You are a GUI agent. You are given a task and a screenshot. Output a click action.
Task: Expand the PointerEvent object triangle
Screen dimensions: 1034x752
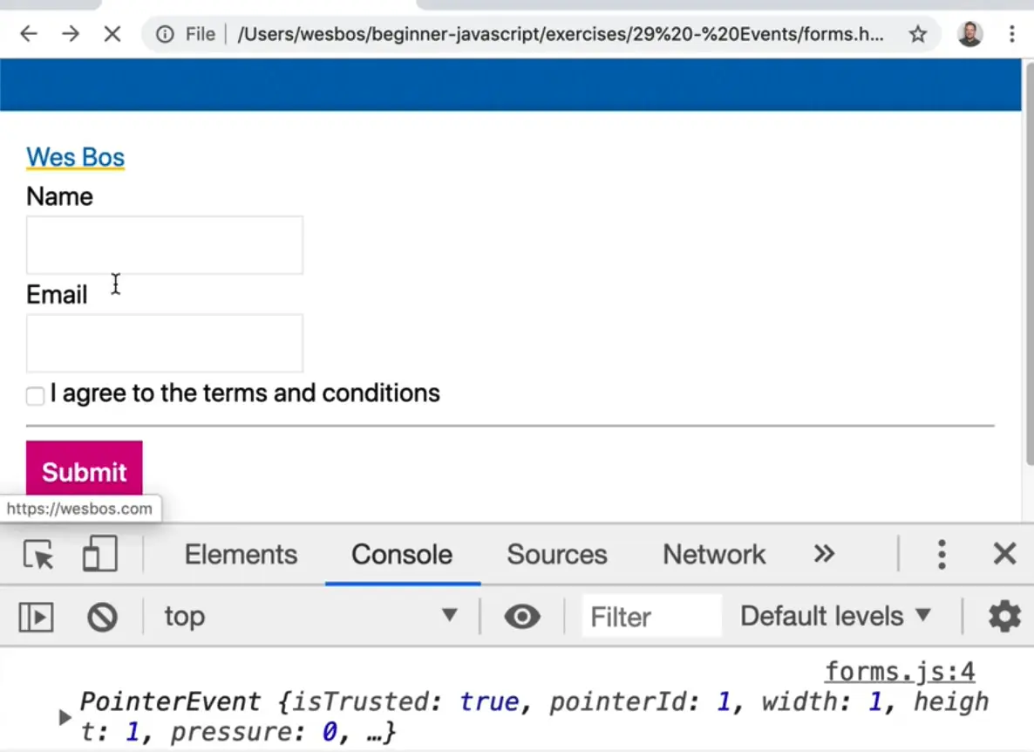point(65,717)
